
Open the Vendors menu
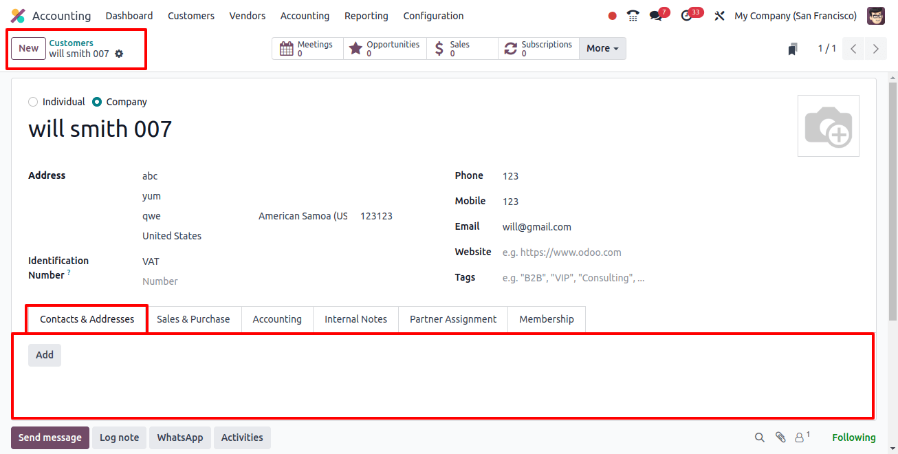(248, 16)
